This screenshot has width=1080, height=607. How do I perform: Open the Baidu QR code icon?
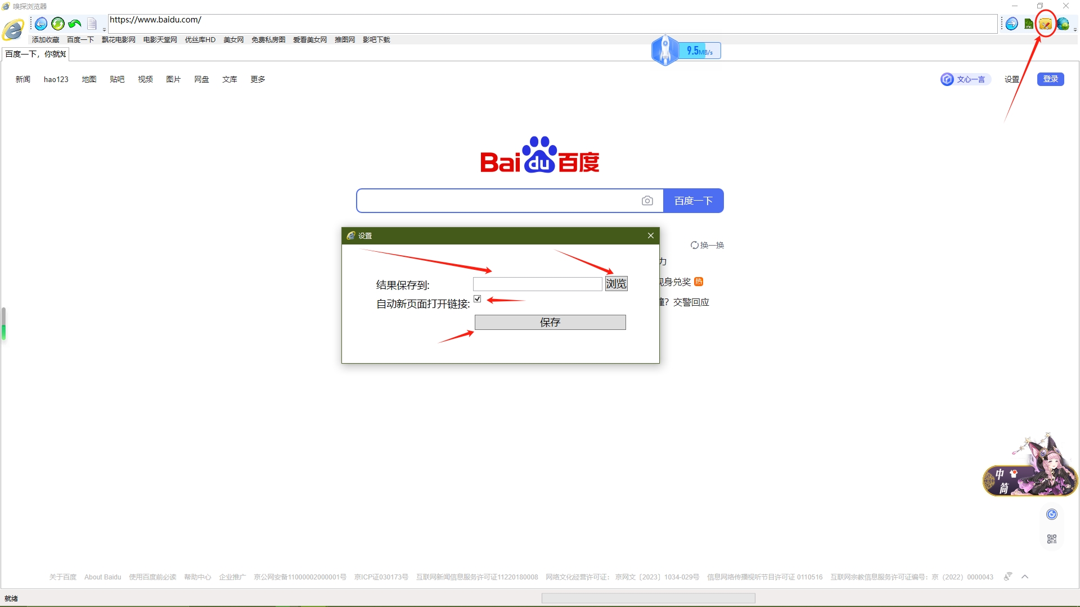pos(1052,539)
